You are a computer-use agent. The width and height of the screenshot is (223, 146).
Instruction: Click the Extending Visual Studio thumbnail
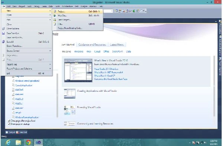tap(70, 110)
